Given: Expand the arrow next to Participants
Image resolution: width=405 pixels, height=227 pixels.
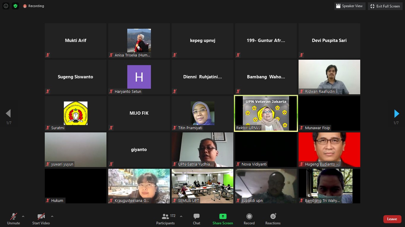Looking at the screenshot, I should pyautogui.click(x=181, y=216).
